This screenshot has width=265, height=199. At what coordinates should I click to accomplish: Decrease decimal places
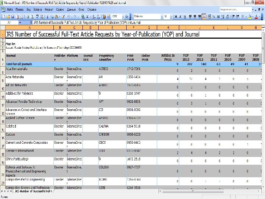point(227,17)
